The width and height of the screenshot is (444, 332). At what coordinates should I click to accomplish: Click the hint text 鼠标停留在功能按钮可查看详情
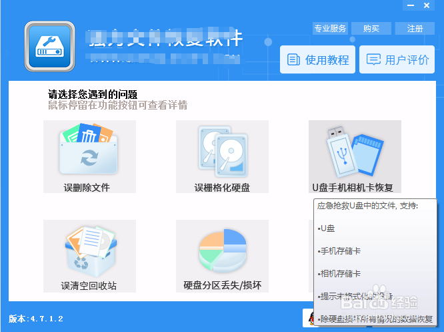(118, 105)
